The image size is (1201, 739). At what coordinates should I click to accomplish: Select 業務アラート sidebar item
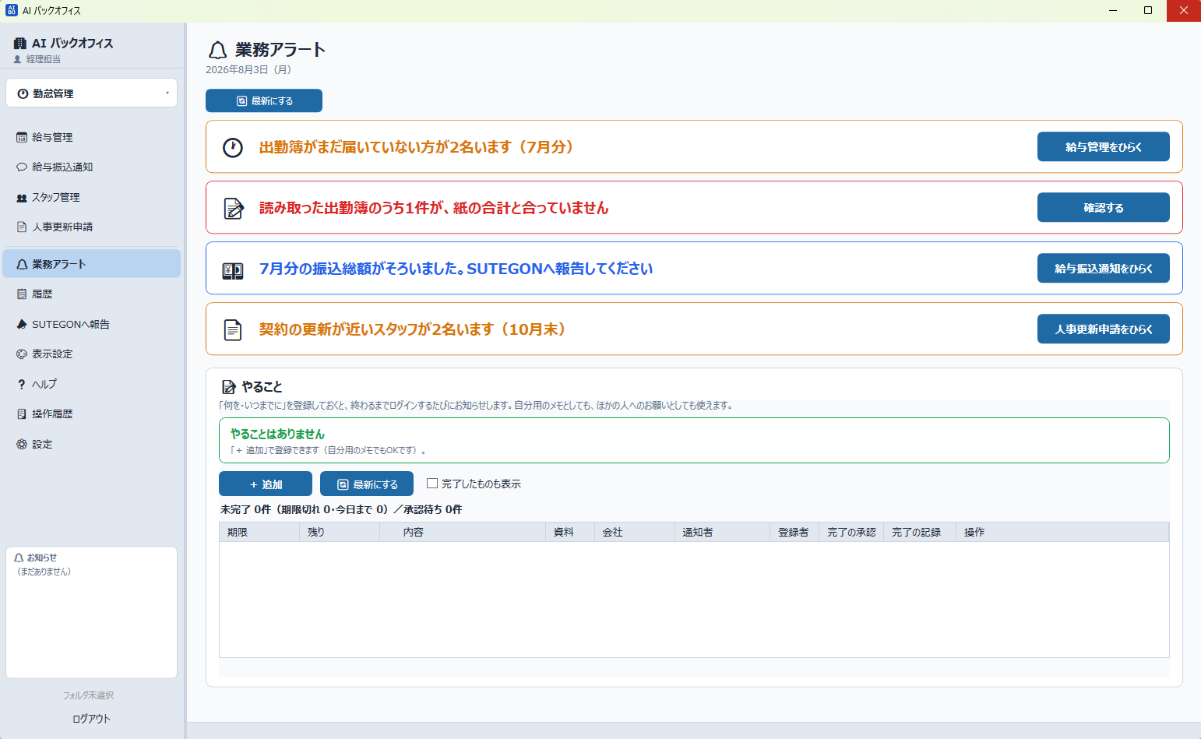(91, 264)
